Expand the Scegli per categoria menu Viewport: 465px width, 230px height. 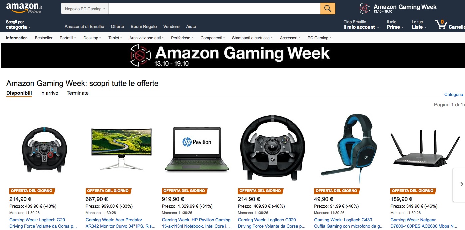pyautogui.click(x=18, y=25)
